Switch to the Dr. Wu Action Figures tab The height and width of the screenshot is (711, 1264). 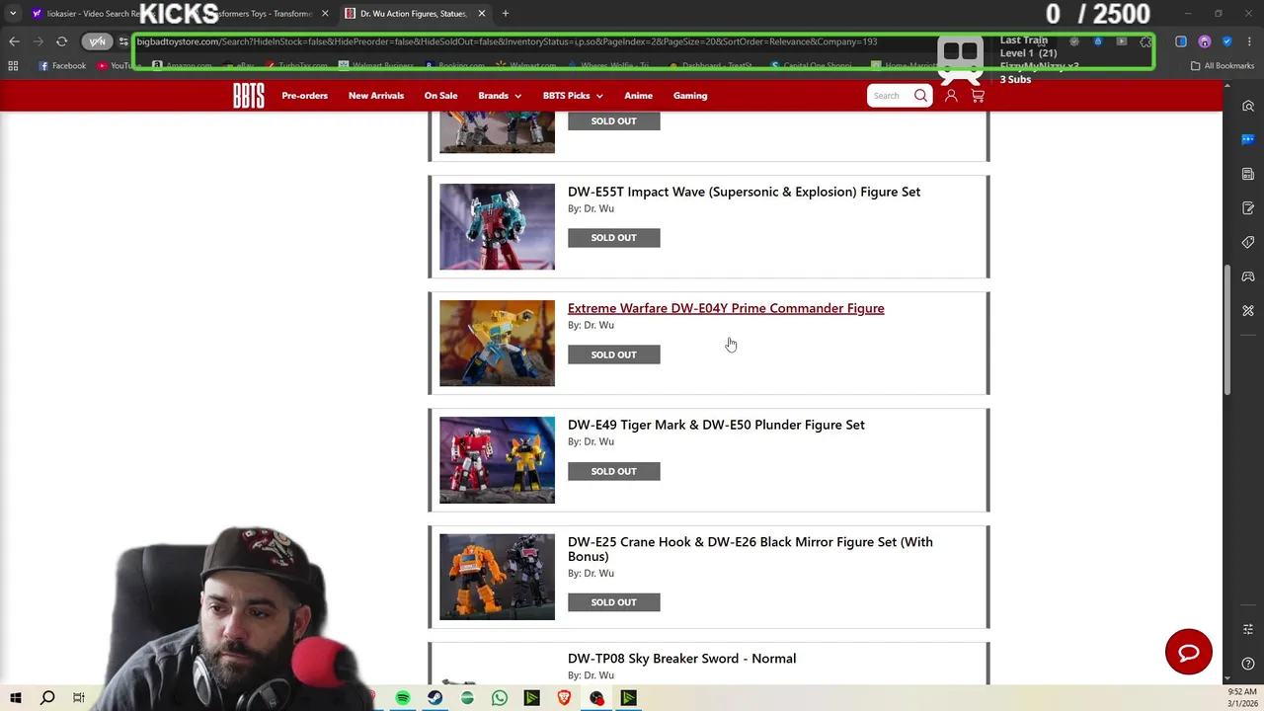414,14
